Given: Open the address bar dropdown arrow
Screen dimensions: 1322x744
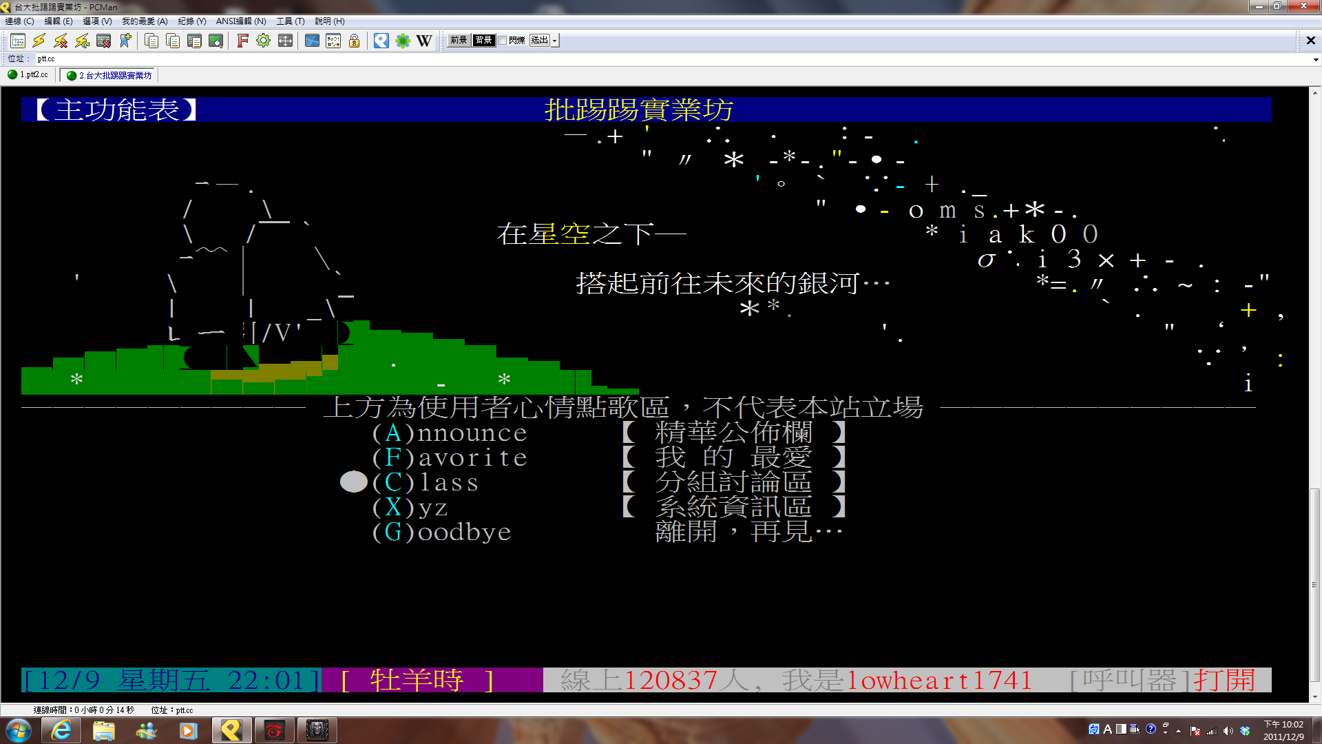Looking at the screenshot, I should coord(1316,59).
